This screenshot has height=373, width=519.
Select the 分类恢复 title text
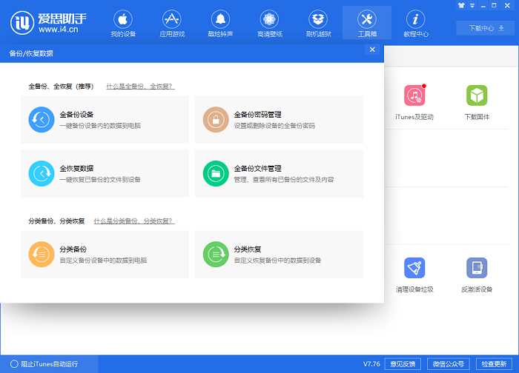[248, 249]
